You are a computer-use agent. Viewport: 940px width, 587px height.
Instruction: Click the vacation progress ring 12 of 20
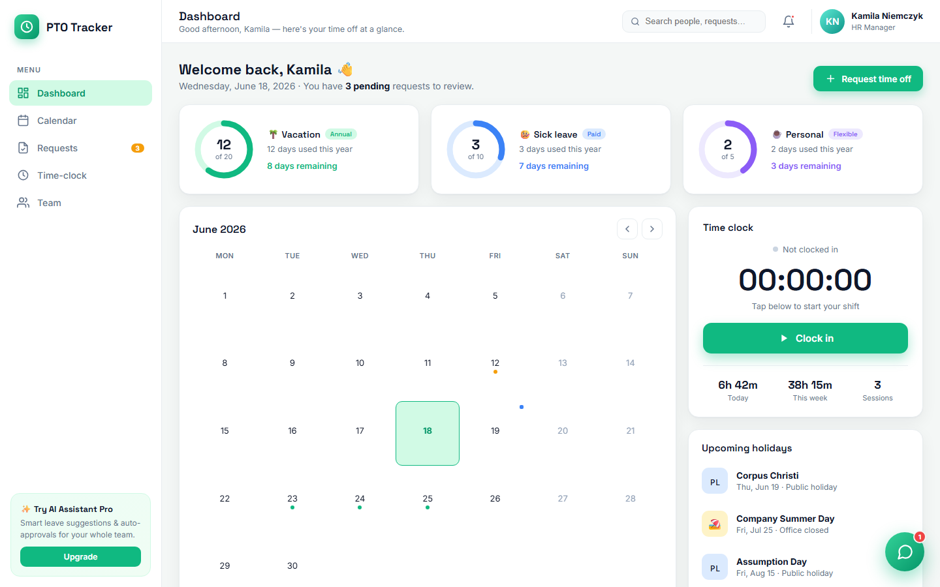click(224, 149)
